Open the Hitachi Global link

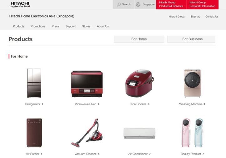177,17
